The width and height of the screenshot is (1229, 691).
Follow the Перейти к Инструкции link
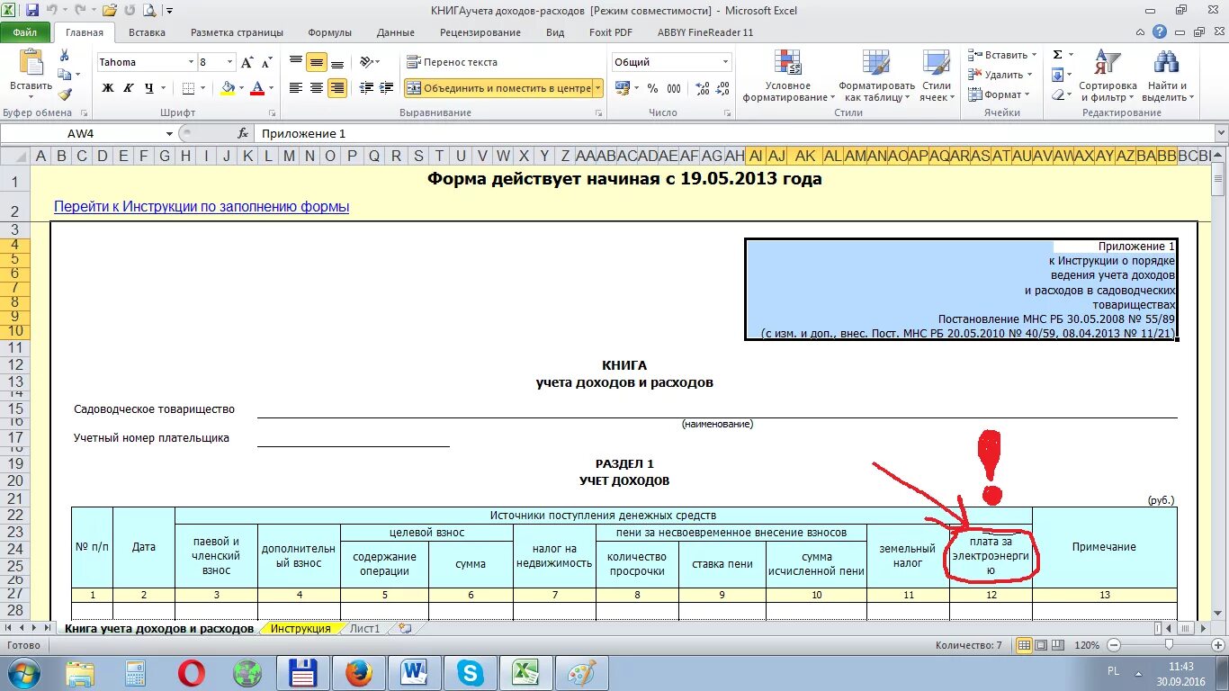[202, 207]
